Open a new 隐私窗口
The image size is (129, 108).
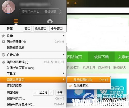pos(41,28)
